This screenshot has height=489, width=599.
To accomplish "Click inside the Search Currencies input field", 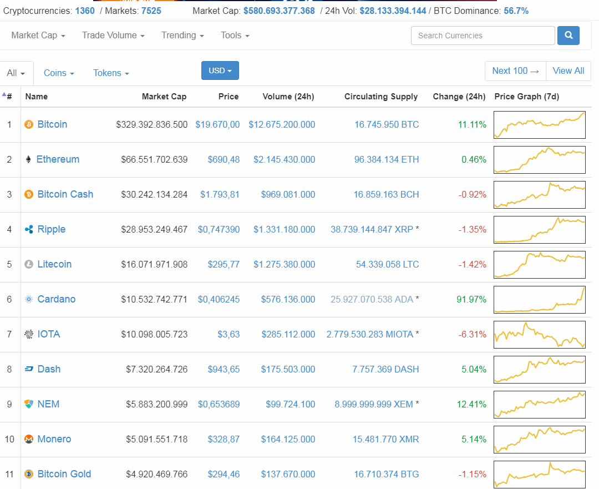I will (483, 35).
